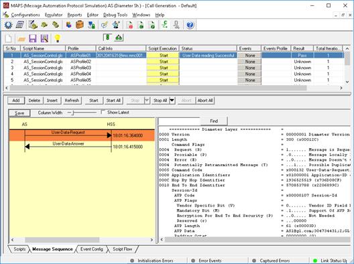Click the Start All button
Image resolution: width=354 pixels, height=264 pixels.
pyautogui.click(x=113, y=101)
